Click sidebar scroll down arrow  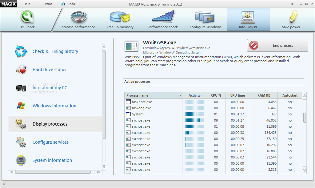[104, 166]
